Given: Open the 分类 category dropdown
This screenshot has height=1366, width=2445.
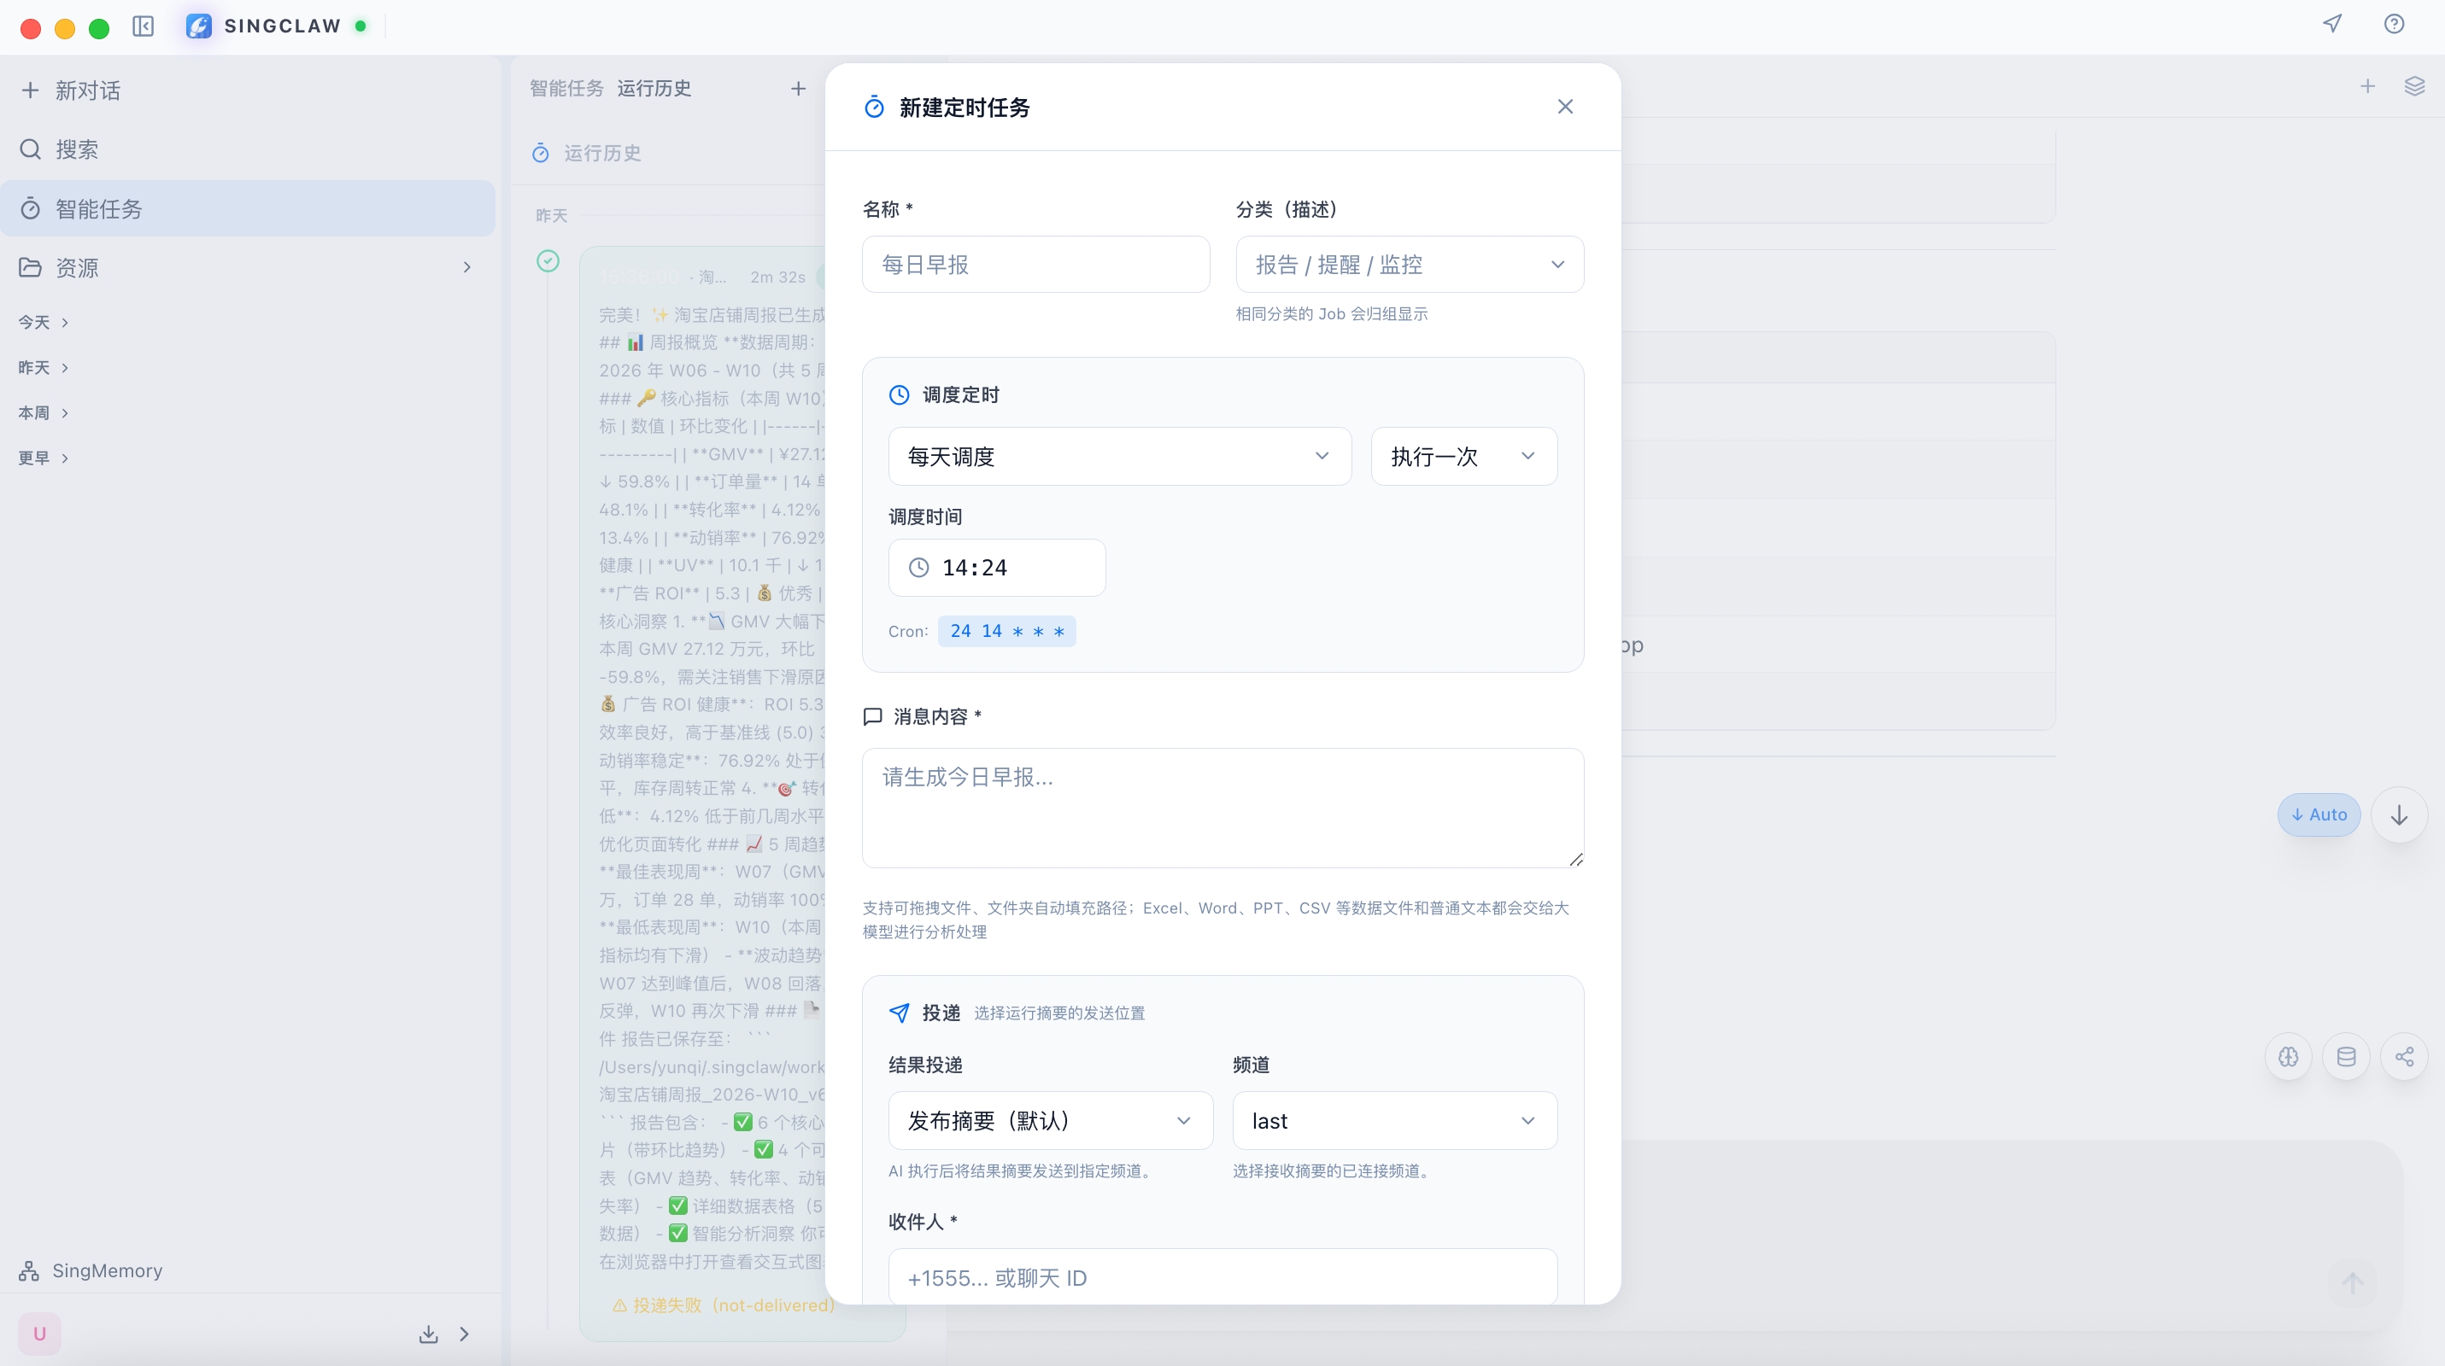Looking at the screenshot, I should tap(1410, 265).
